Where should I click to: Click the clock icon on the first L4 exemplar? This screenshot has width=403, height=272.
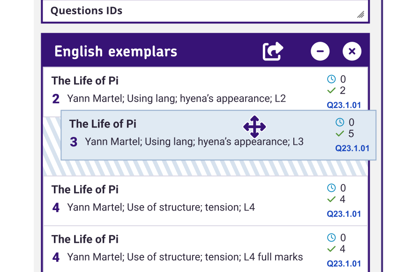pyautogui.click(x=331, y=188)
